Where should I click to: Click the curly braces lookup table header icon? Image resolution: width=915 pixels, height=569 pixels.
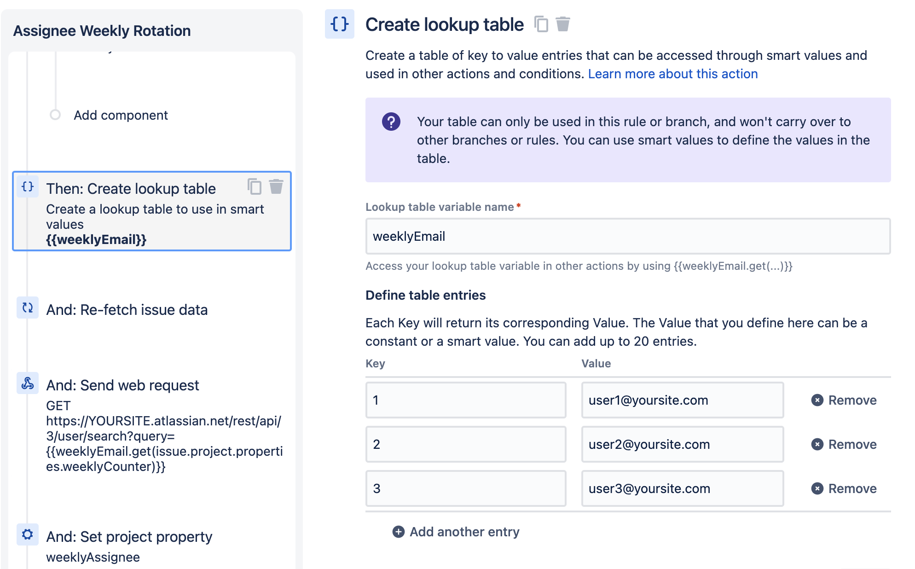(340, 24)
